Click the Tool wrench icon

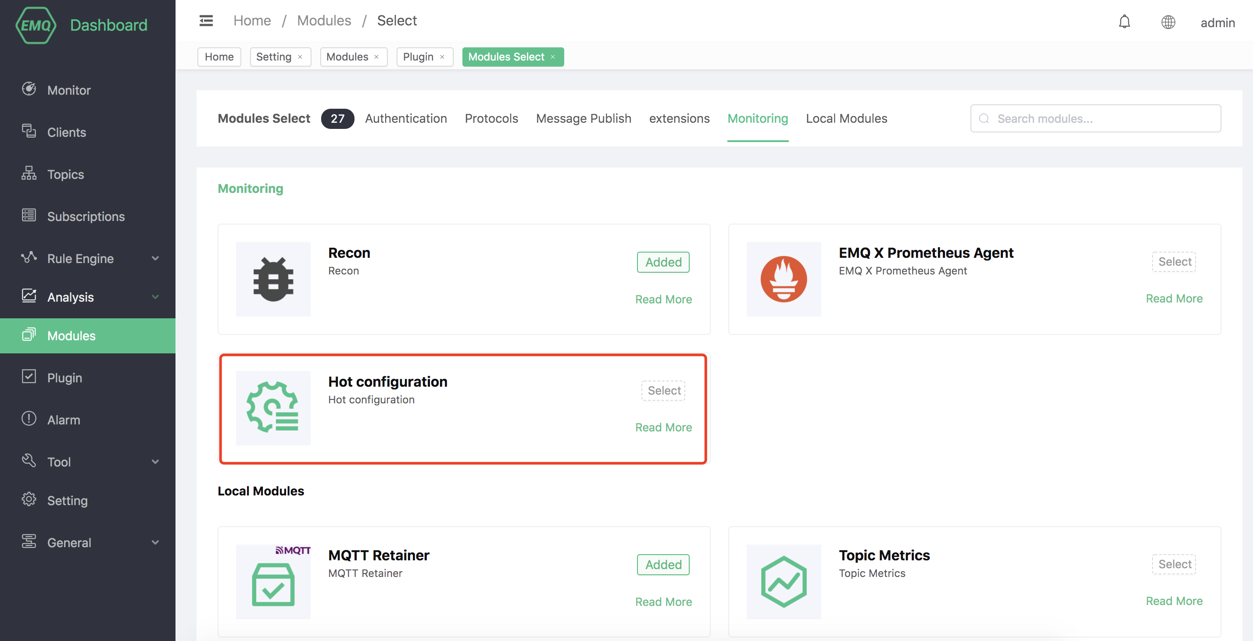click(29, 461)
